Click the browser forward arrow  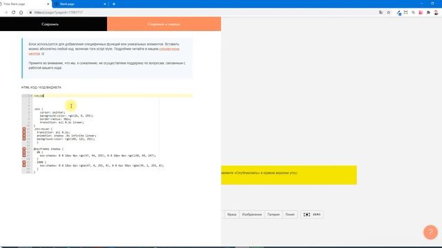click(x=6, y=12)
